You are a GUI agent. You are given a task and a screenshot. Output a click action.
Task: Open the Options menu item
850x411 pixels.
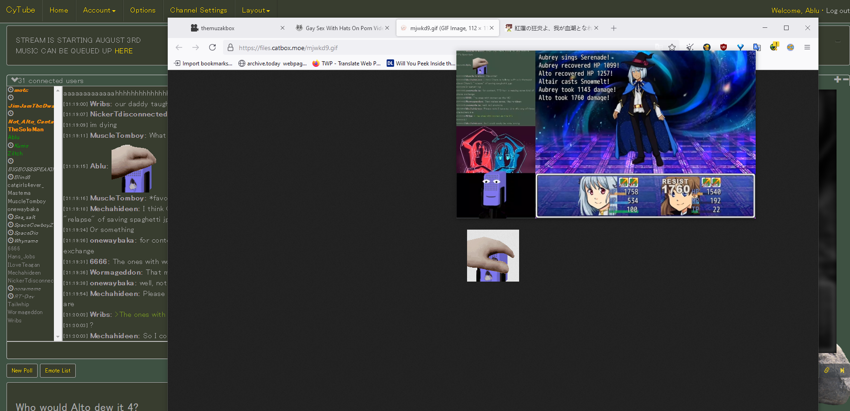pos(143,10)
